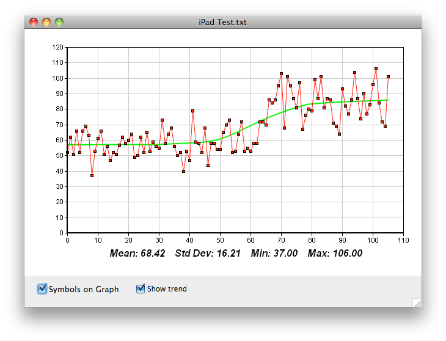Zoom the window with the green button
Viewport: 446px width, 341px height.
click(x=59, y=22)
